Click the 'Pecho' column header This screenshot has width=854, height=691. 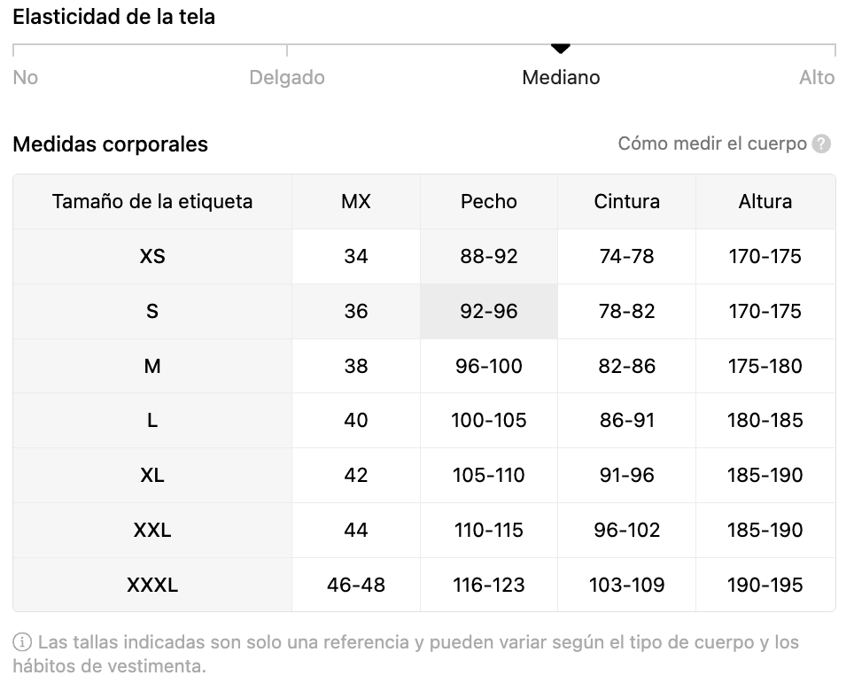(489, 202)
